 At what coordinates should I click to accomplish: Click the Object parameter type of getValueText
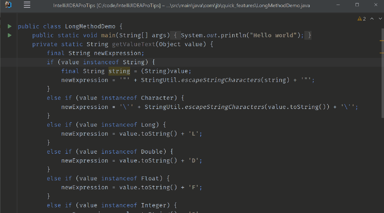(x=170, y=44)
